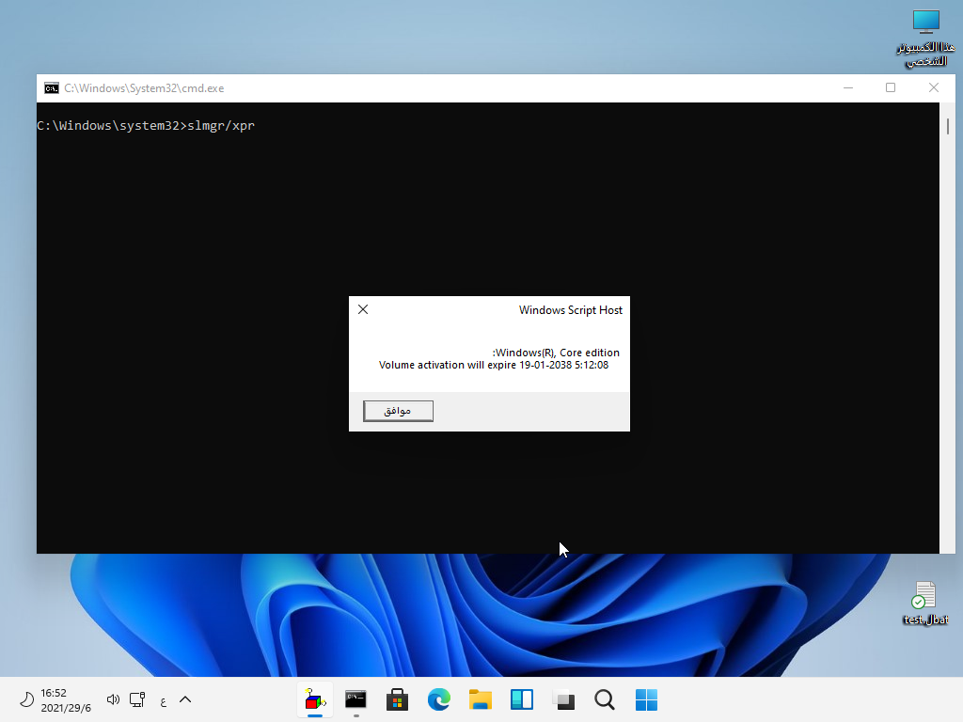Viewport: 963px width, 722px height.
Task: Open the Widgets panel icon
Action: click(521, 699)
